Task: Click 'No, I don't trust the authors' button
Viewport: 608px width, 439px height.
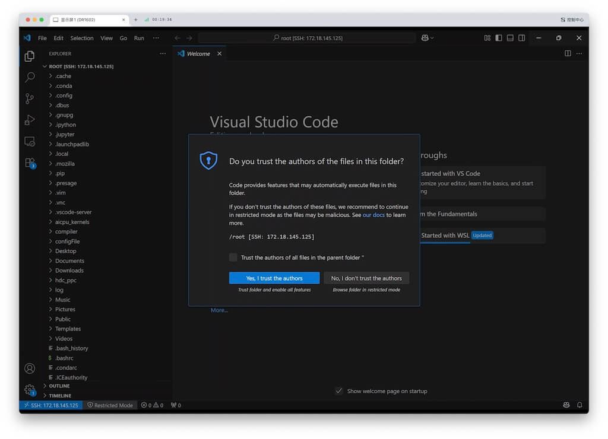Action: click(x=366, y=278)
